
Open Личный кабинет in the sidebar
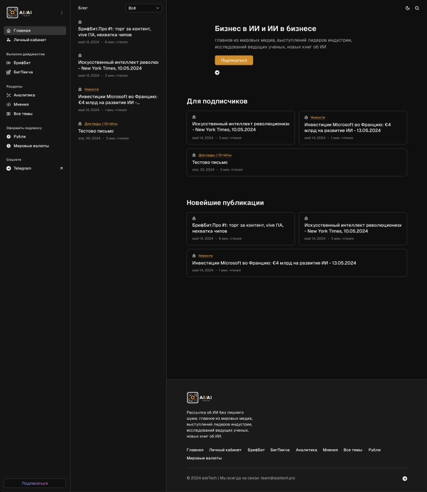35,40
